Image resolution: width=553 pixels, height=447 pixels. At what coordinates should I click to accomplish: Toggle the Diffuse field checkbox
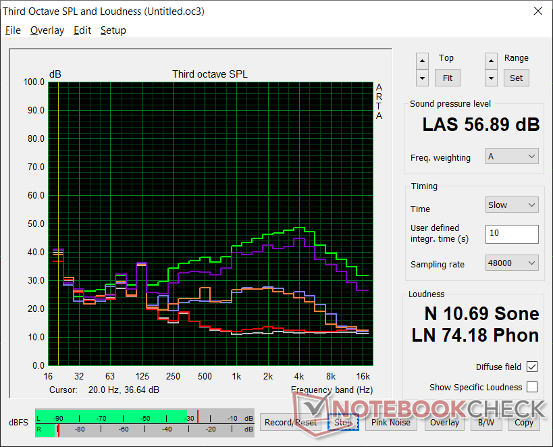[532, 367]
